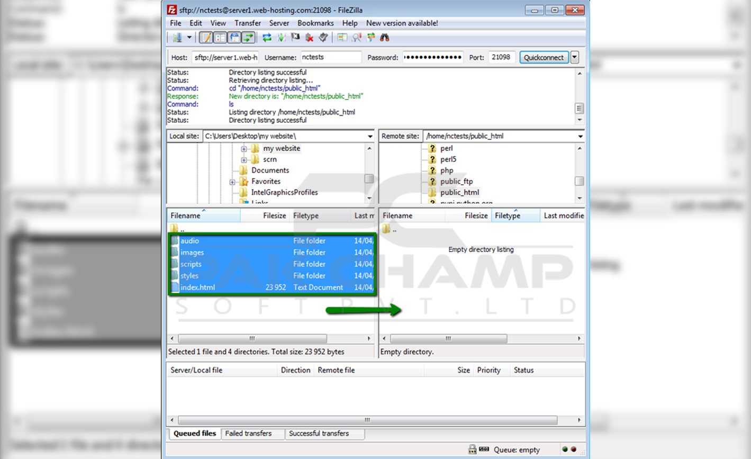The image size is (751, 459).
Task: Click remote parent directory '..' entry
Action: [x=390, y=229]
